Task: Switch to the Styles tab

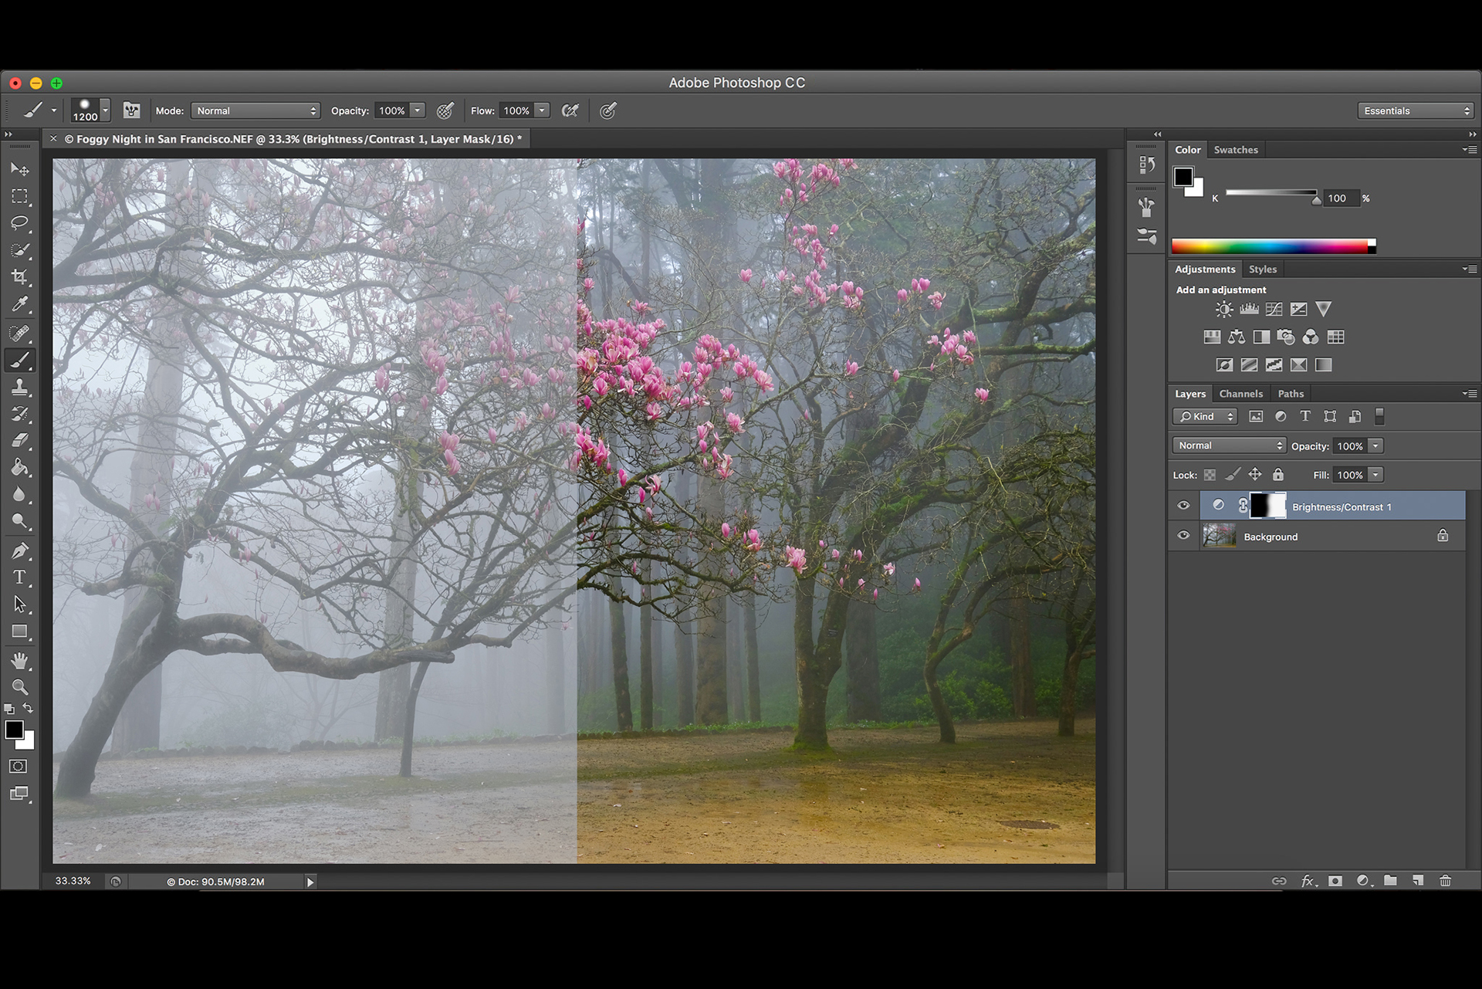Action: (x=1262, y=269)
